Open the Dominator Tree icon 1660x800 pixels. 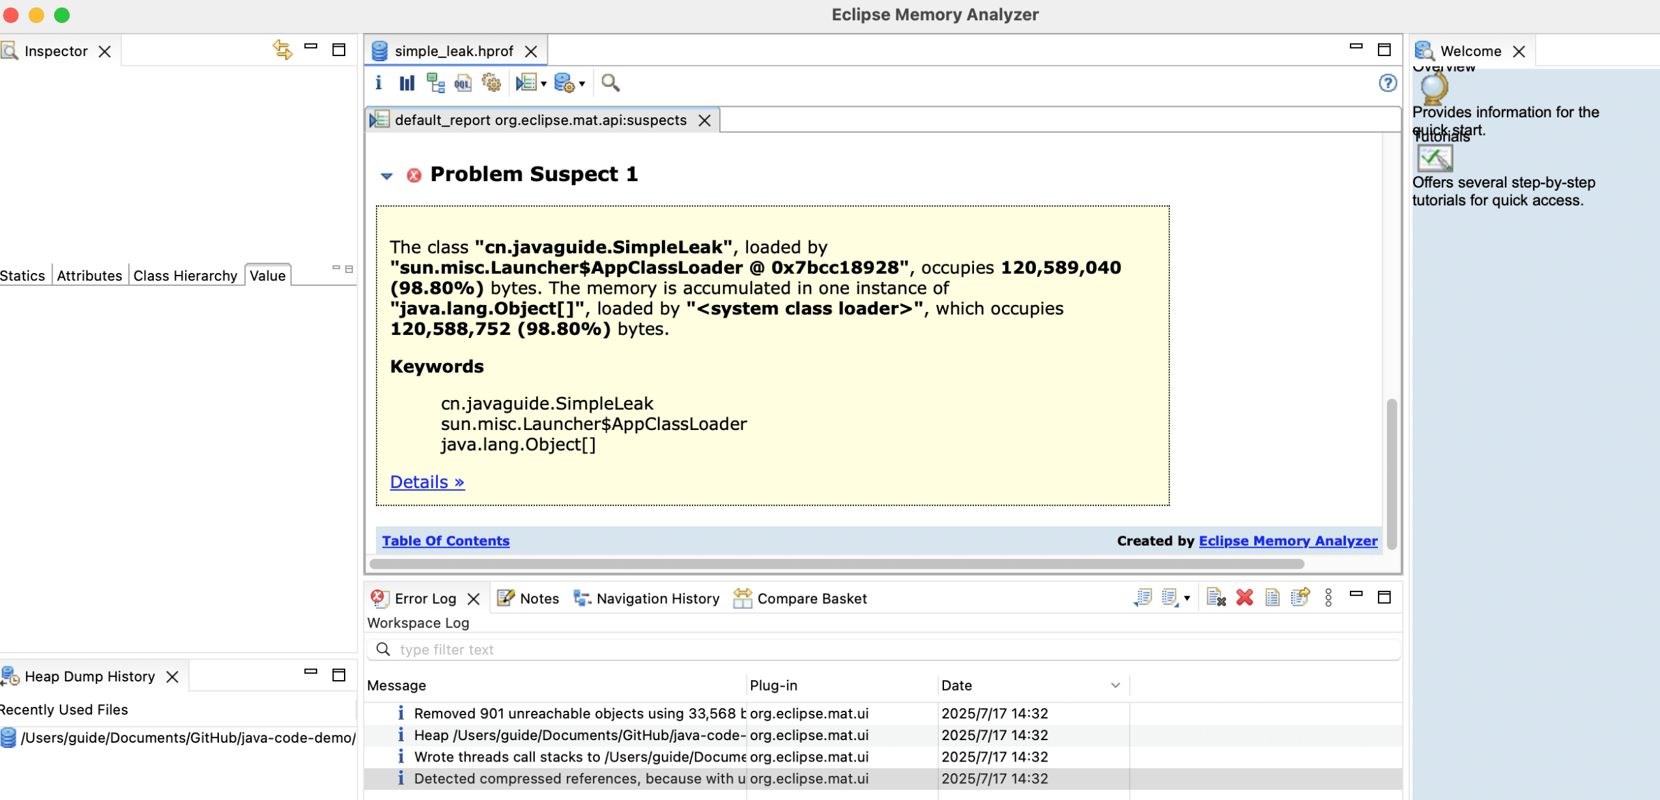coord(435,83)
